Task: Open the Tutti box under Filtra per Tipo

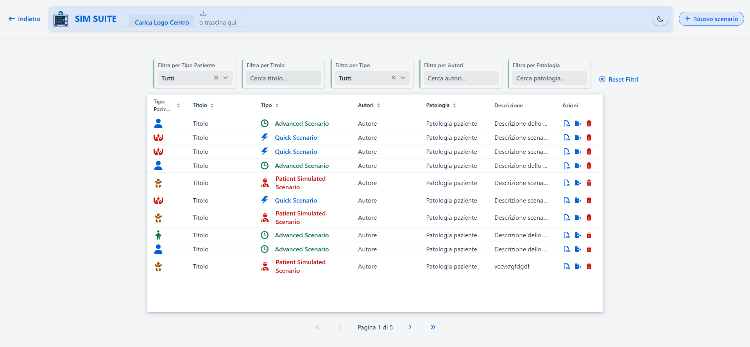Action: 372,78
